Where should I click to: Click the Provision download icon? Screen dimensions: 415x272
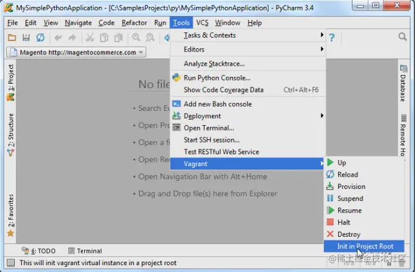330,186
